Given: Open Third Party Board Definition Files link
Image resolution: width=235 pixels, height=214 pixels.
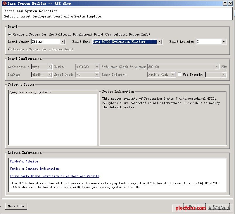Looking at the screenshot, I should click(x=54, y=176).
